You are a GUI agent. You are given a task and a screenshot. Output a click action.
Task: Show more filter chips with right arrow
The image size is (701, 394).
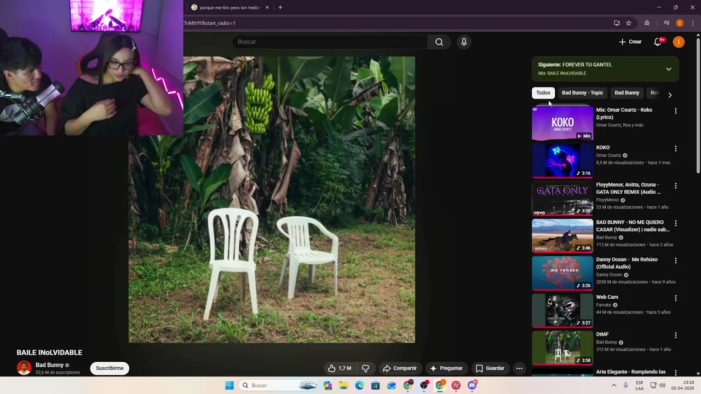[669, 95]
